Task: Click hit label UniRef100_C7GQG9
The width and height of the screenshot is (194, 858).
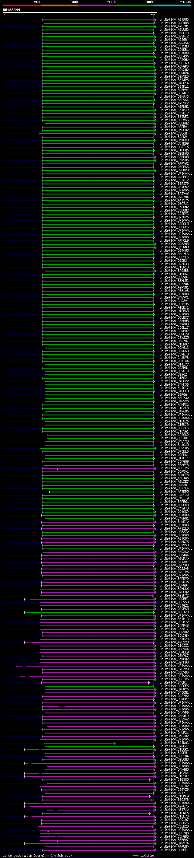Action: tap(174, 434)
